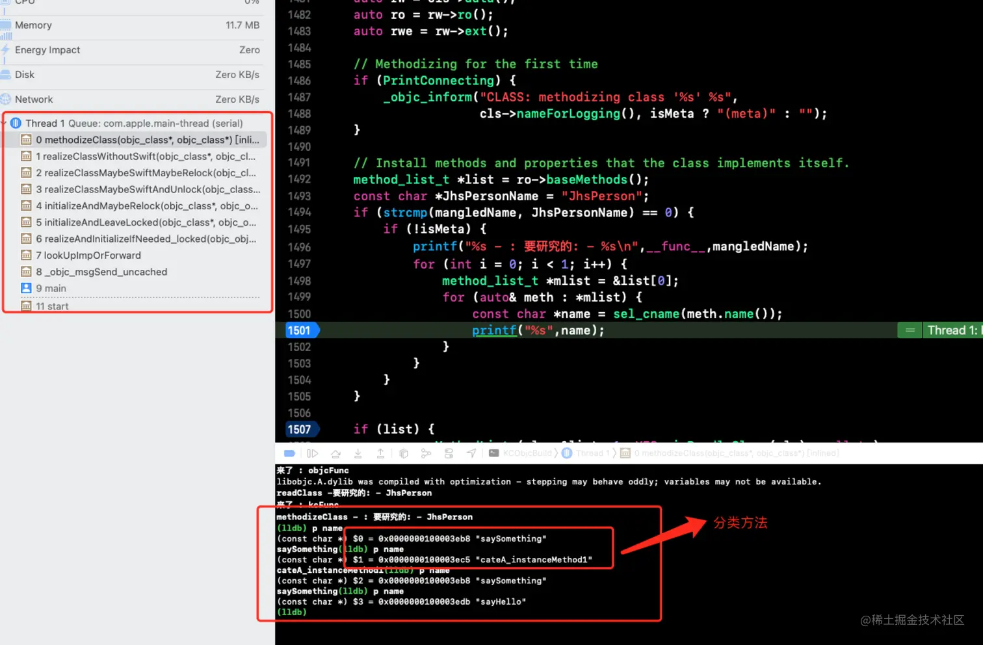Open the Memory gauge report
Screen dimensions: 983x645
click(132, 25)
